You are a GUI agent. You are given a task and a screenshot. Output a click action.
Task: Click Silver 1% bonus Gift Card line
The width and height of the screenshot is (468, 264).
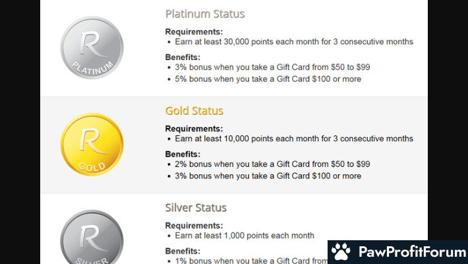[x=251, y=261]
